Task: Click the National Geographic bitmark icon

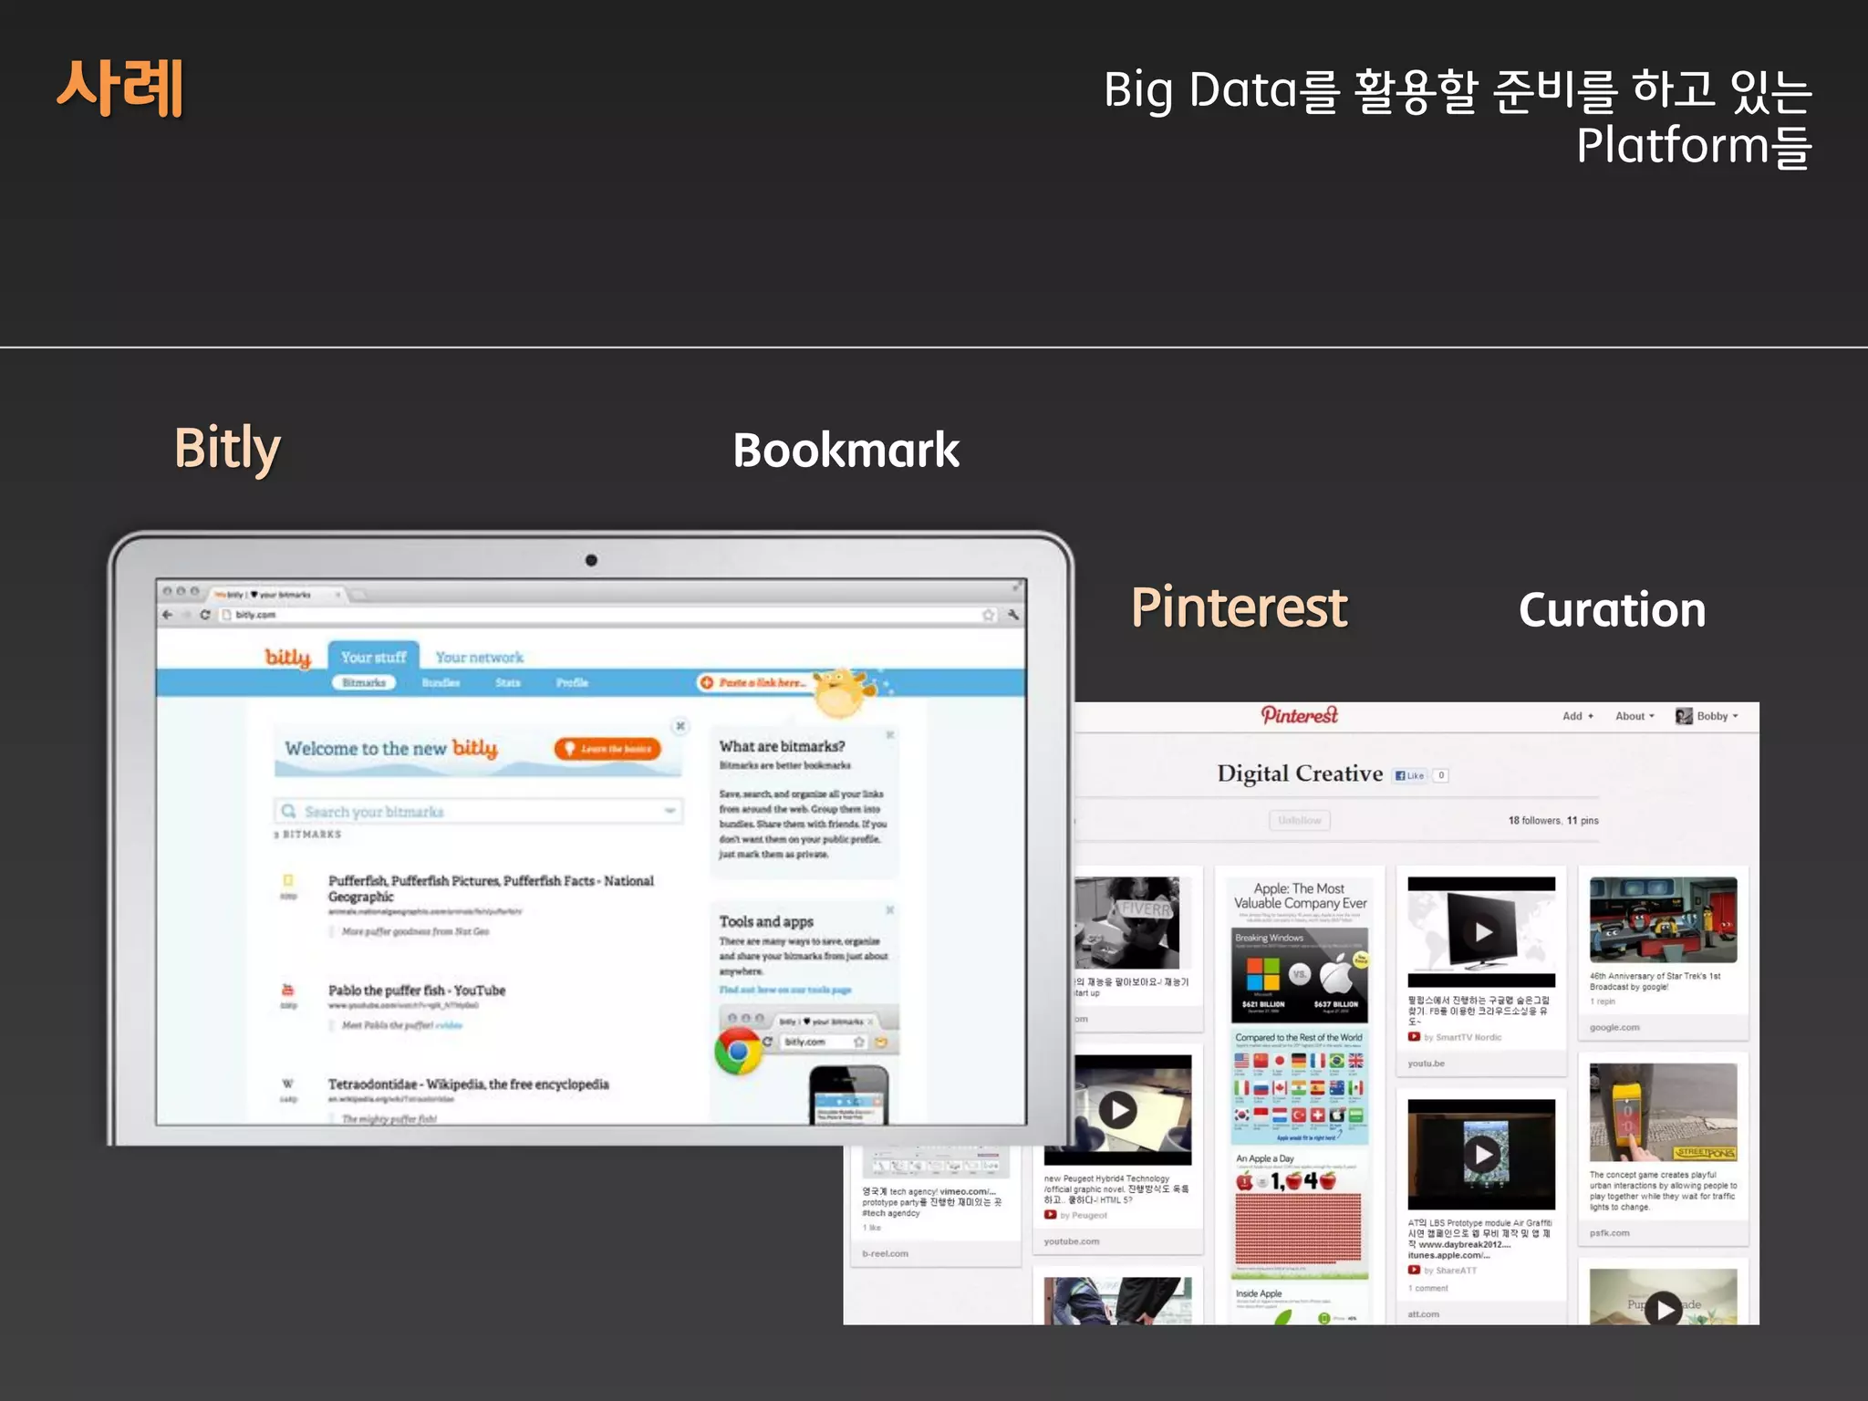Action: [x=288, y=880]
